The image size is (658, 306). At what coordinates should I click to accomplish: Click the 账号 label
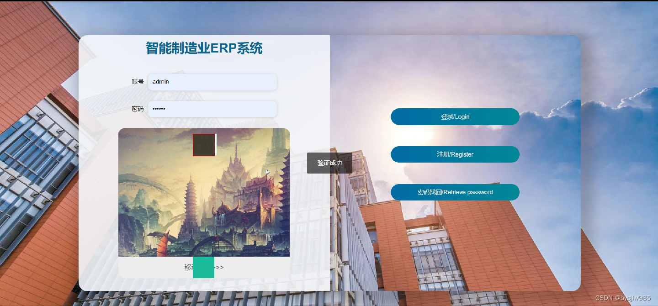coord(138,82)
